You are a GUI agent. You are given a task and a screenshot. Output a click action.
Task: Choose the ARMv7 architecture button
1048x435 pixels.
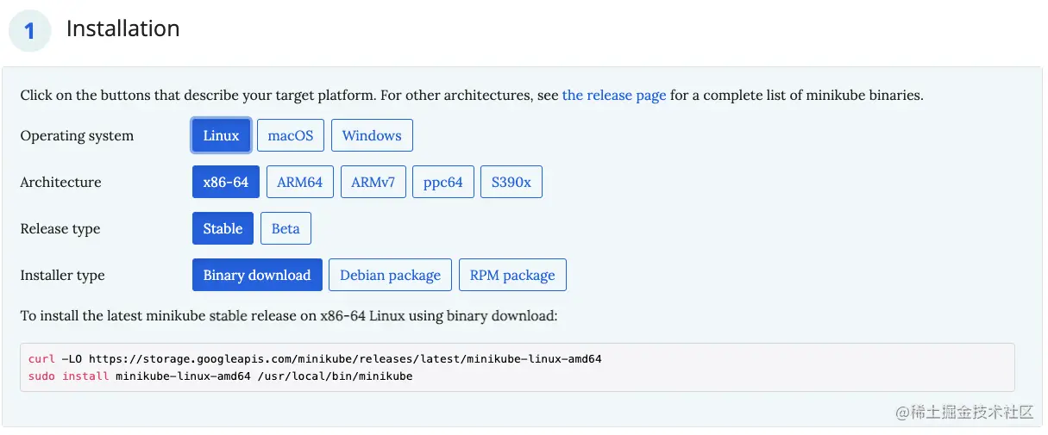pyautogui.click(x=373, y=182)
